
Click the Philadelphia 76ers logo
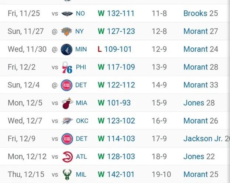point(67,68)
